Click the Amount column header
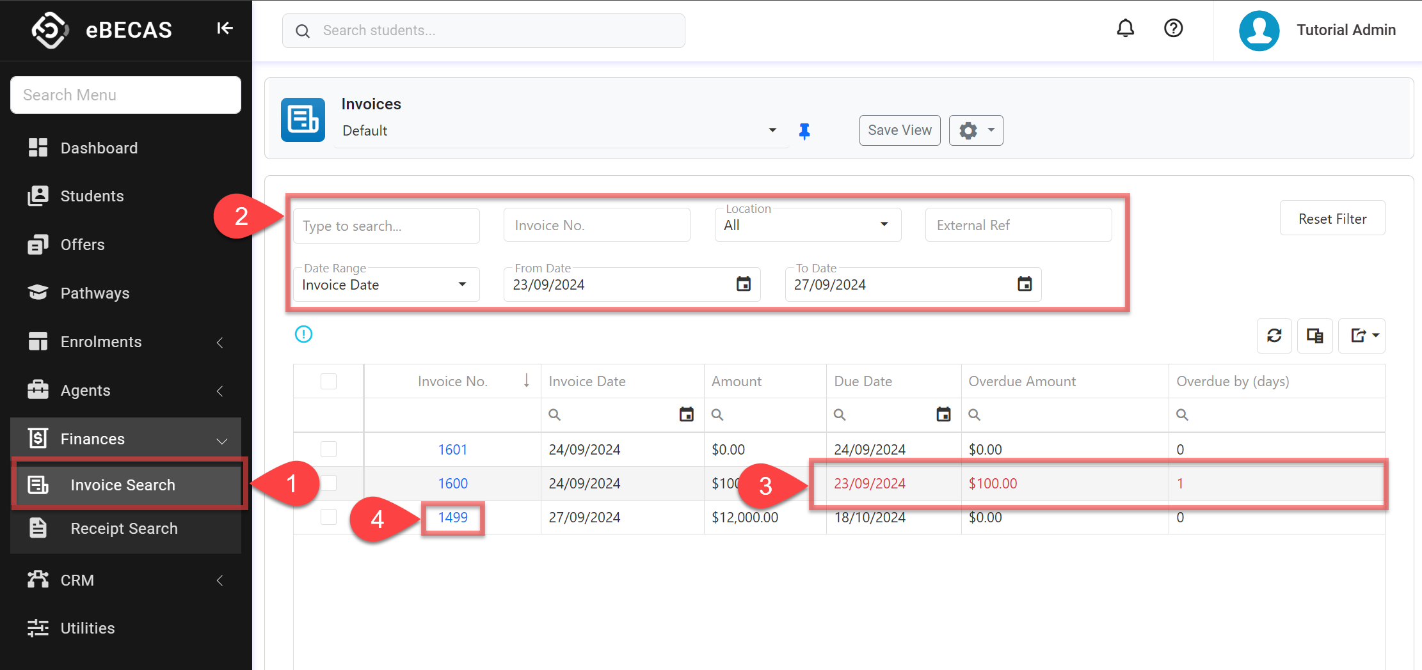The height and width of the screenshot is (670, 1422). (x=765, y=381)
